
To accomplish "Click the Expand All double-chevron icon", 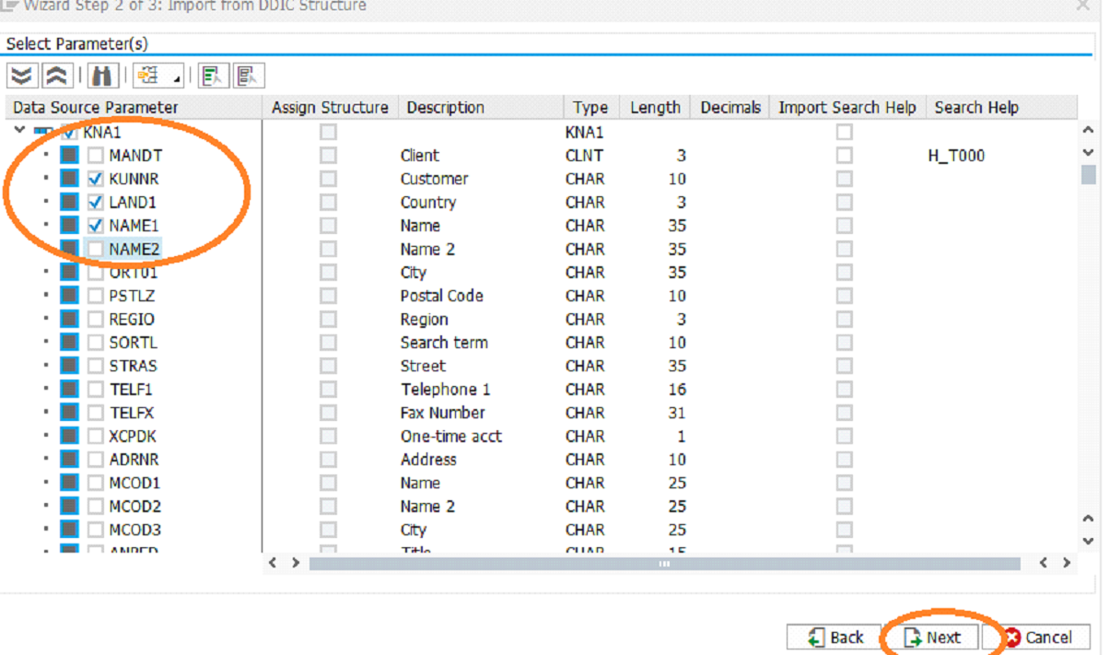I will point(21,75).
